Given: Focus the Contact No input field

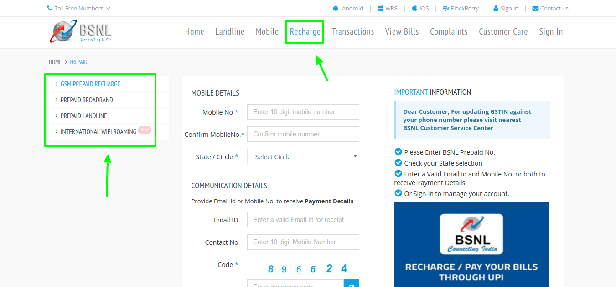Looking at the screenshot, I should point(303,242).
